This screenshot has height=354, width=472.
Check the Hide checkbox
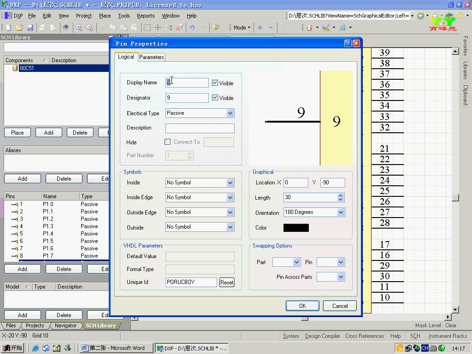[168, 142]
